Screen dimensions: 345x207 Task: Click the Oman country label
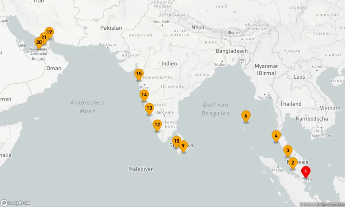pos(54,69)
